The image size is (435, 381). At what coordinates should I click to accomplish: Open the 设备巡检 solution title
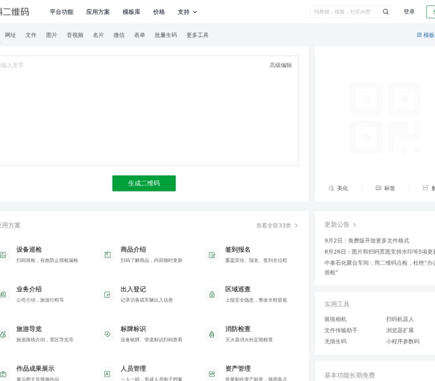click(29, 250)
